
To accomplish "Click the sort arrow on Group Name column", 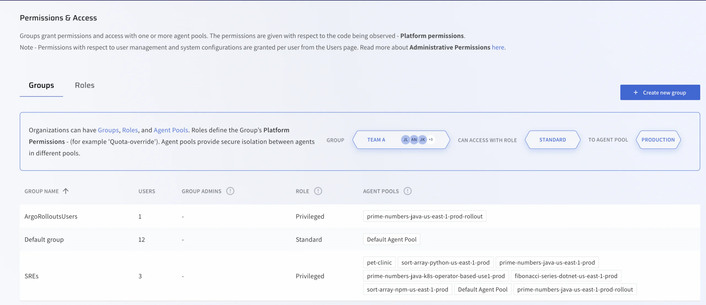I will [x=66, y=190].
